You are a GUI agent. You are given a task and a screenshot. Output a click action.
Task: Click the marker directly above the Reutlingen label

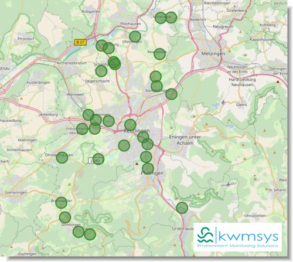tap(130, 125)
